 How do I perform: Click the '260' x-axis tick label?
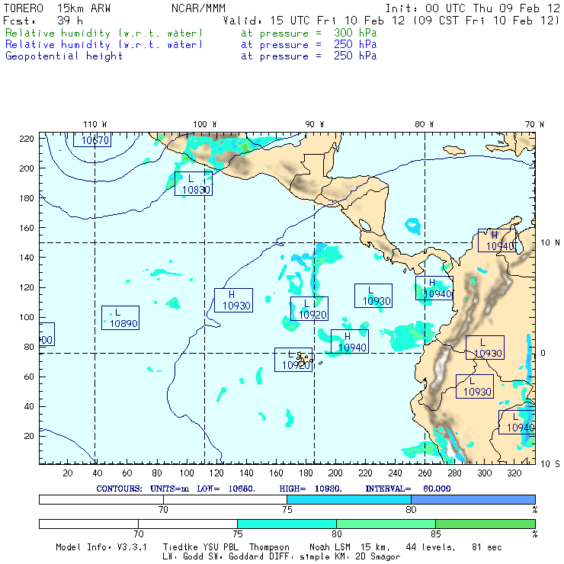pos(425,473)
